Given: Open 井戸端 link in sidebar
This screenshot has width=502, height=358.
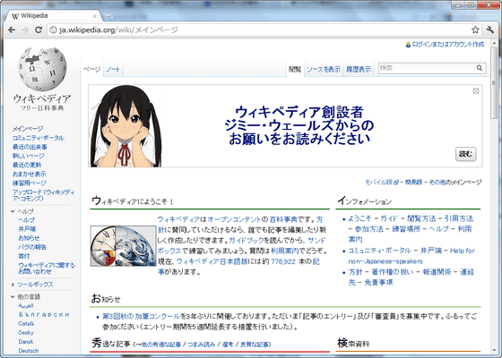Looking at the screenshot, I should (27, 229).
